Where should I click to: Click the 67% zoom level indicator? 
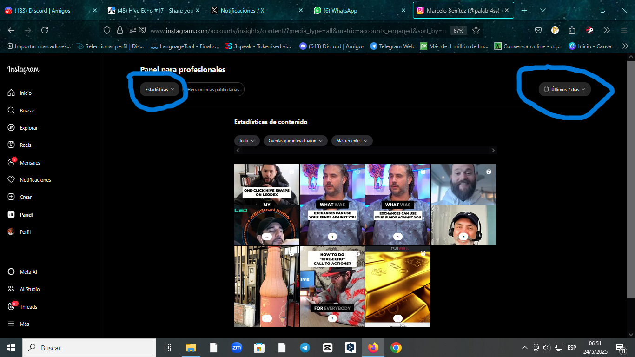(x=458, y=30)
